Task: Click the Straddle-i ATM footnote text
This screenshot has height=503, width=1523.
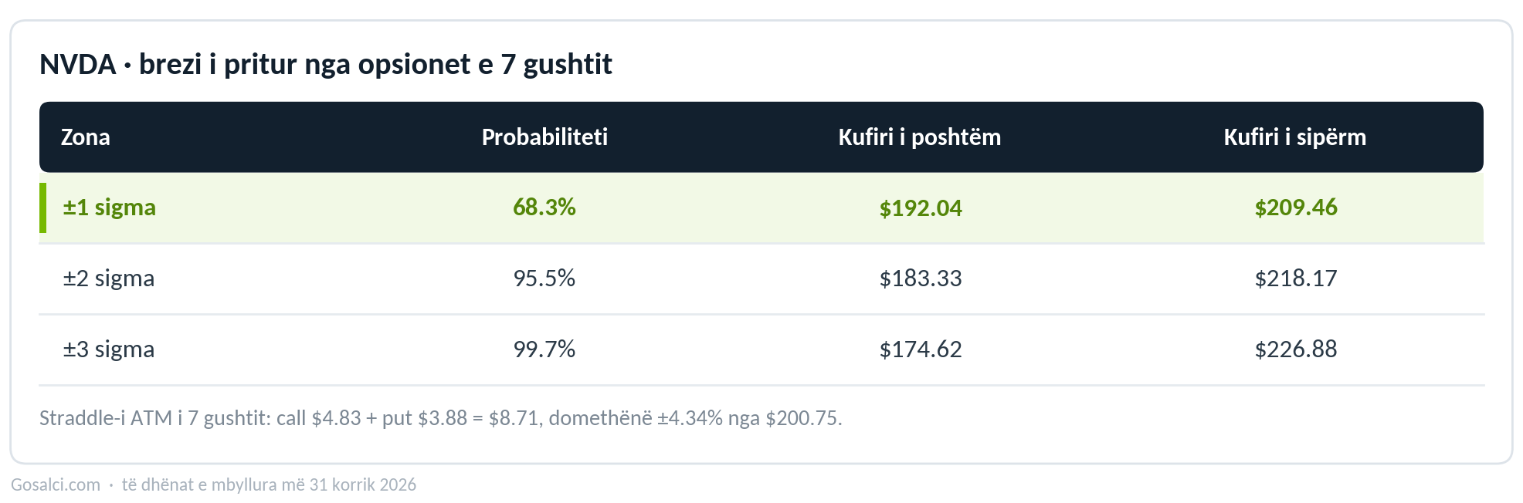Action: (441, 418)
